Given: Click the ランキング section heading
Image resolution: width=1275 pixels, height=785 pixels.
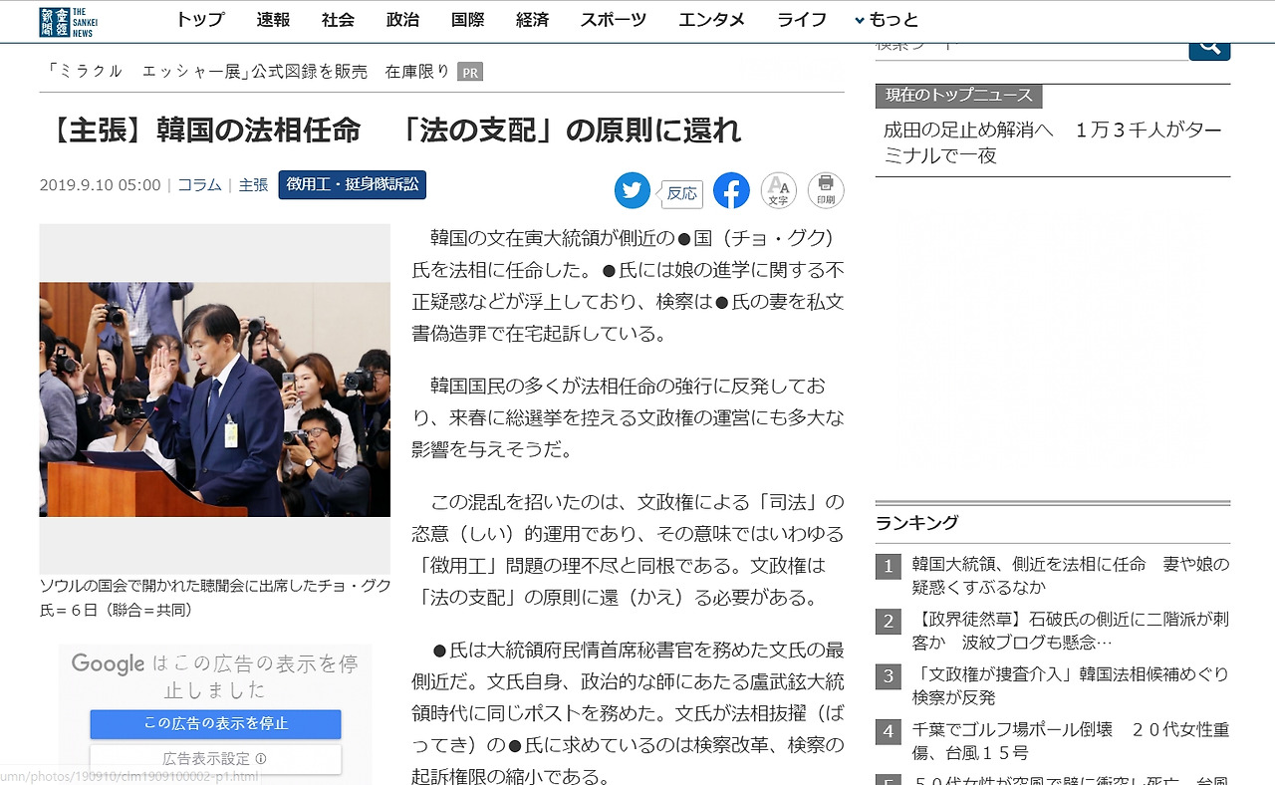Looking at the screenshot, I should 917,523.
